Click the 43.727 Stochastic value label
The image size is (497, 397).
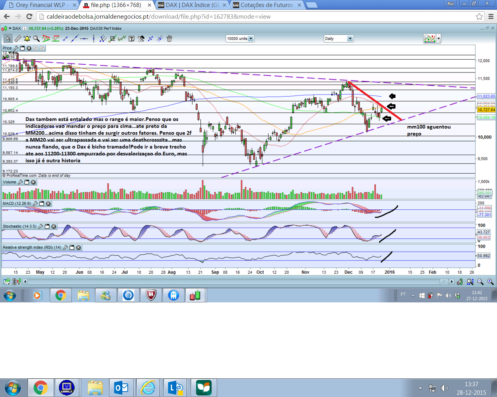[x=484, y=232]
